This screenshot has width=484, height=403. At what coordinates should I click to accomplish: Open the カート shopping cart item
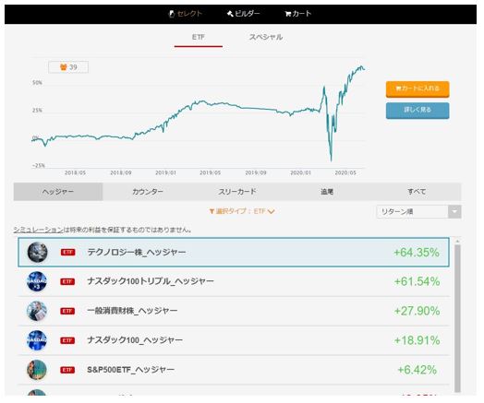(297, 14)
